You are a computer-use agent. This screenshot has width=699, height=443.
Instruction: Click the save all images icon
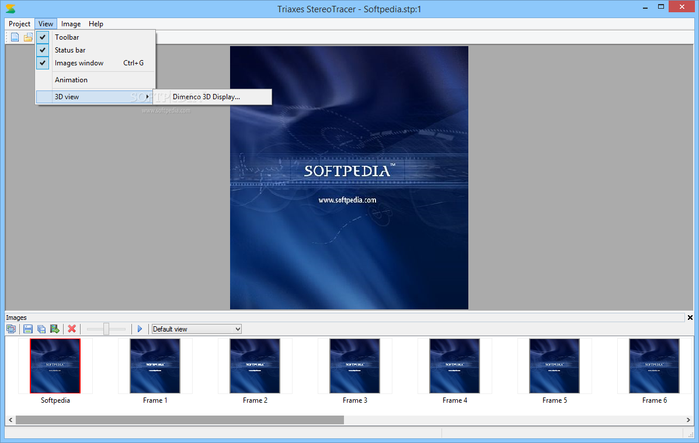point(41,329)
